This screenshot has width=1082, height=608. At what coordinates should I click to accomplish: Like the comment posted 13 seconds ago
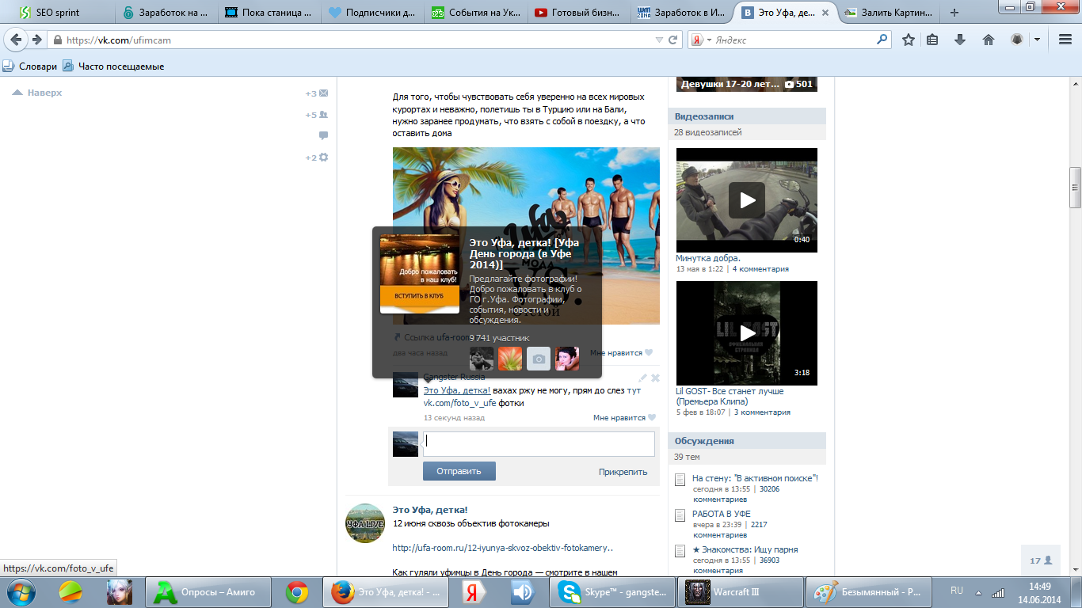pos(625,418)
